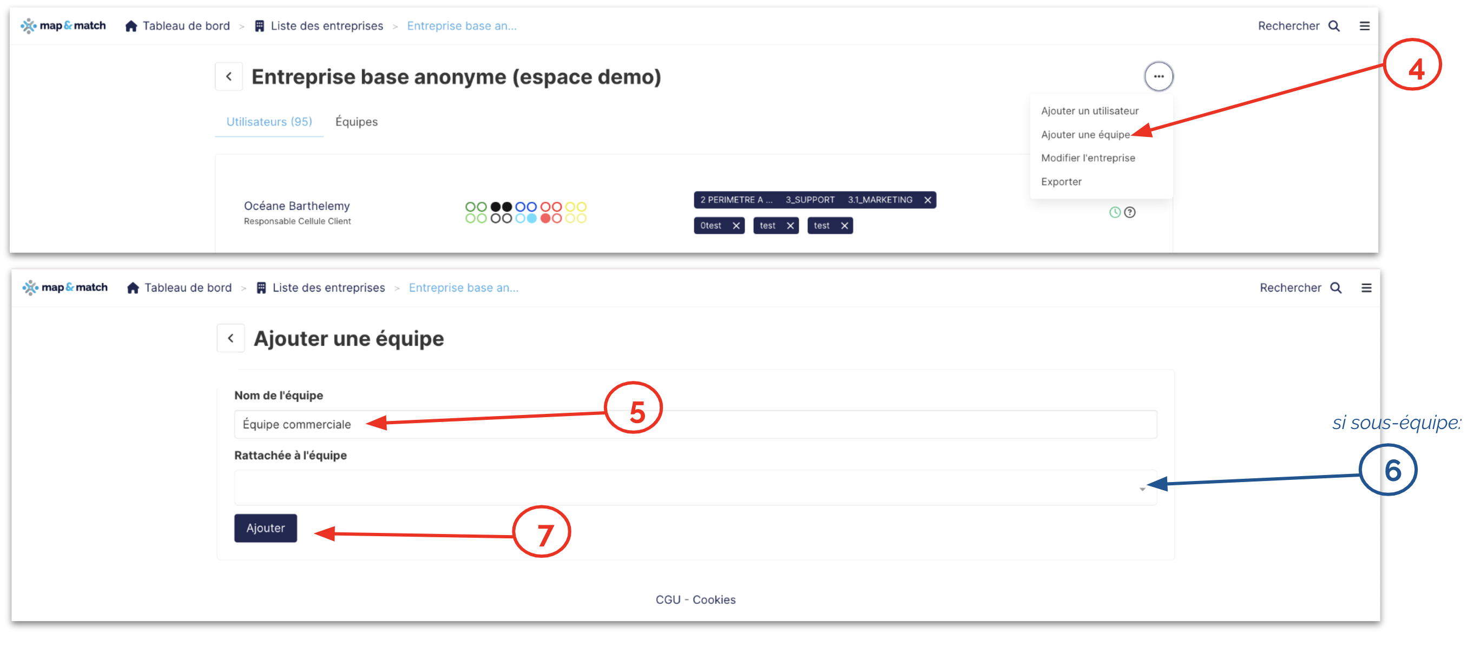
Task: Click back arrow beside Ajouter une équipe
Action: 231,338
